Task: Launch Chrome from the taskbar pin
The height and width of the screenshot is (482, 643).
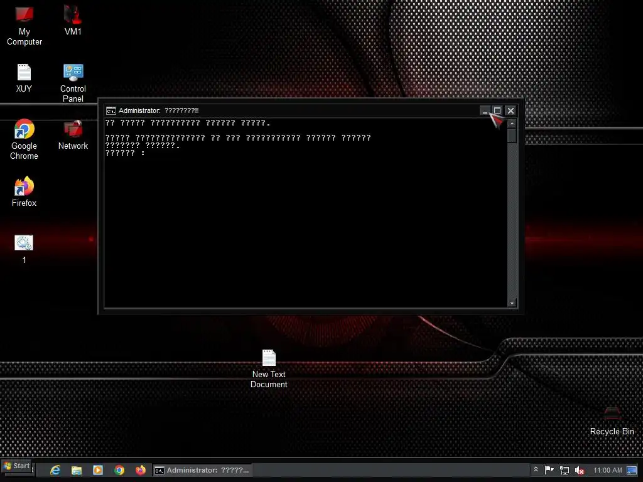Action: [x=119, y=470]
